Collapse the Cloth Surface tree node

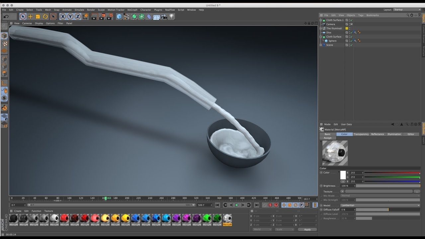[321, 37]
